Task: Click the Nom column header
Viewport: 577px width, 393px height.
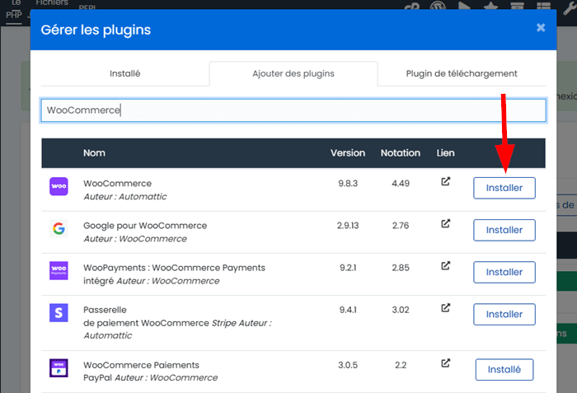Action: 94,153
